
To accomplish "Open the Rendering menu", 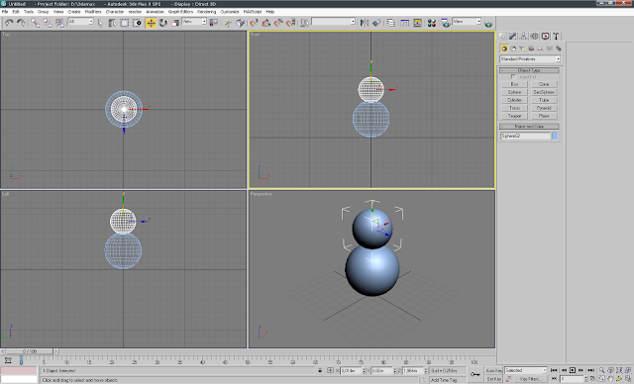I will [207, 12].
